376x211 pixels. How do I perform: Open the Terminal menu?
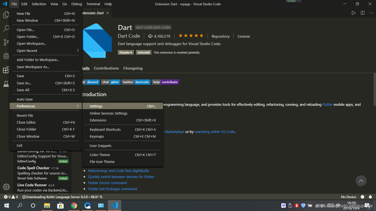click(x=93, y=4)
